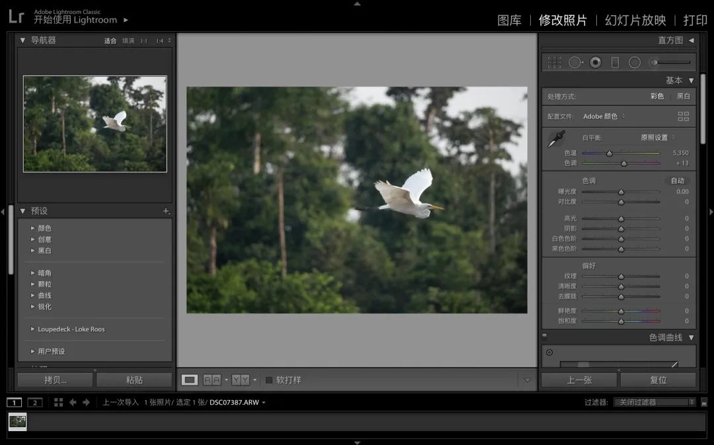Image resolution: width=714 pixels, height=445 pixels.
Task: Open the 过滤器 filter dropdown
Action: (x=654, y=402)
